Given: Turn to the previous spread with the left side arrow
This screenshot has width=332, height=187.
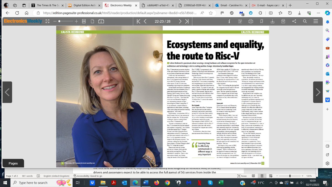Looking at the screenshot, I should coord(8,93).
